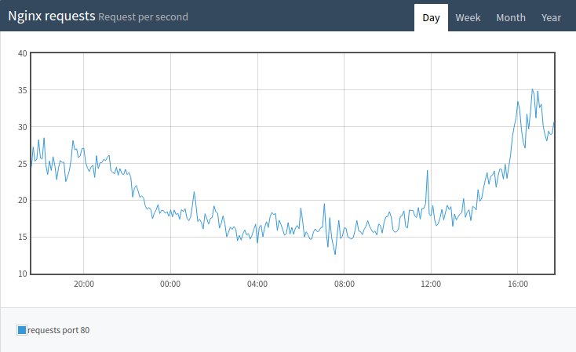
Task: Click the 12:00 x-axis label
Action: tap(431, 284)
